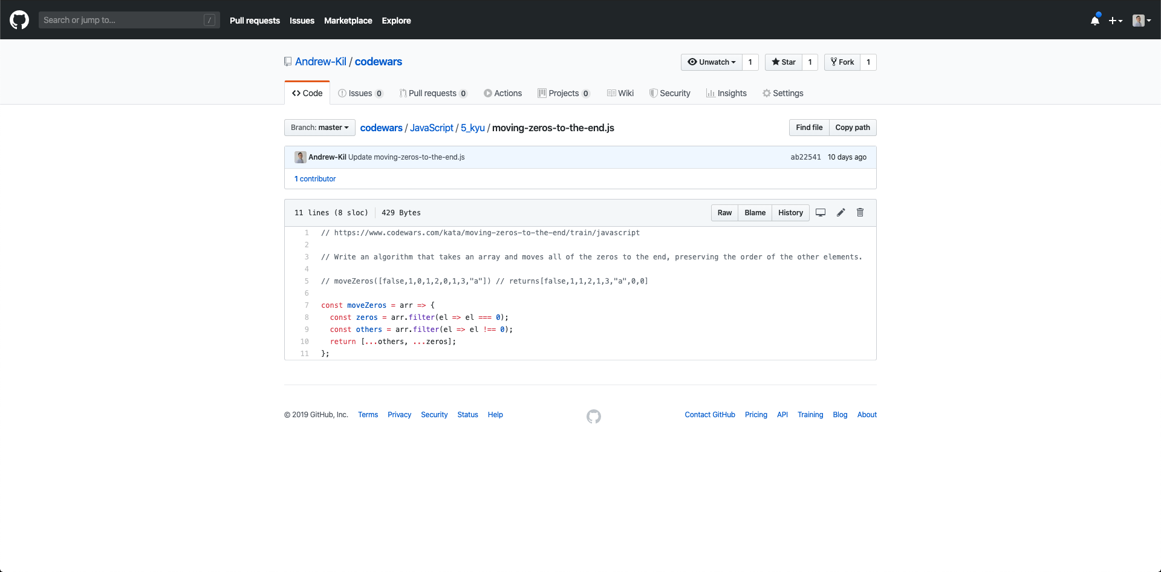Switch to the repository Pull requests tab
Screen dimensions: 1161x572
tap(433, 93)
